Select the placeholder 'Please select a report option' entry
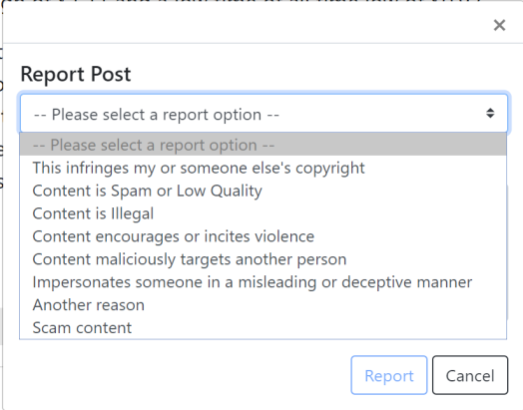This screenshot has height=410, width=523. 263,145
